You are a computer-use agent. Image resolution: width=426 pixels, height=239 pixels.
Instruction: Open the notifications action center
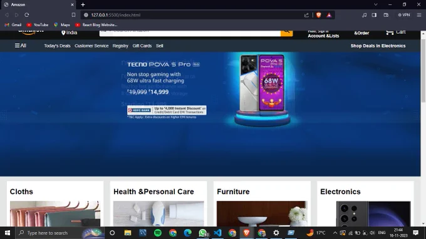(x=416, y=233)
